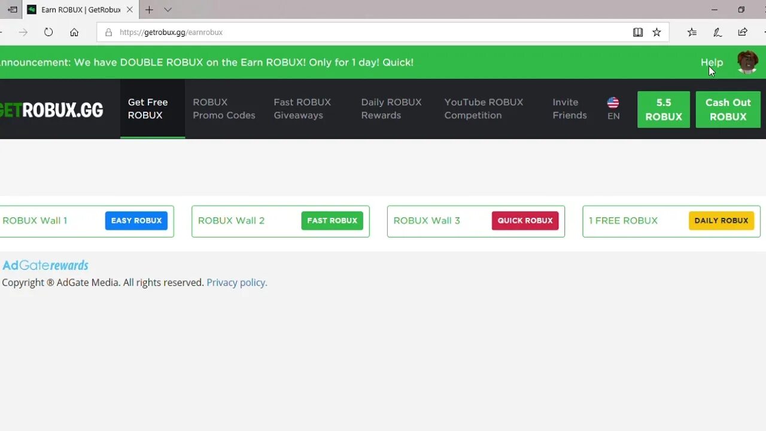
Task: Open Get Free ROBUX menu item
Action: click(x=153, y=109)
